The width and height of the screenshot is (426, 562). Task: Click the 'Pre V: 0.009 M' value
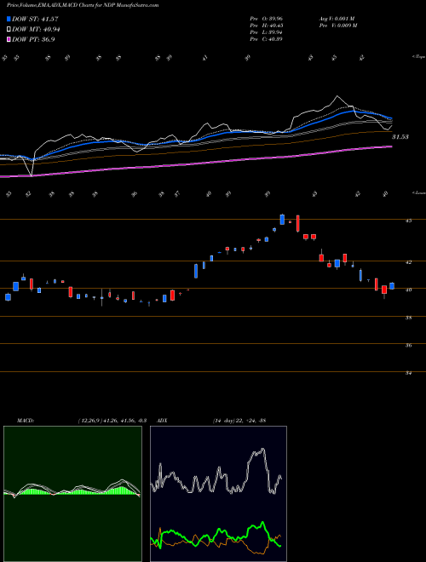coord(337,26)
